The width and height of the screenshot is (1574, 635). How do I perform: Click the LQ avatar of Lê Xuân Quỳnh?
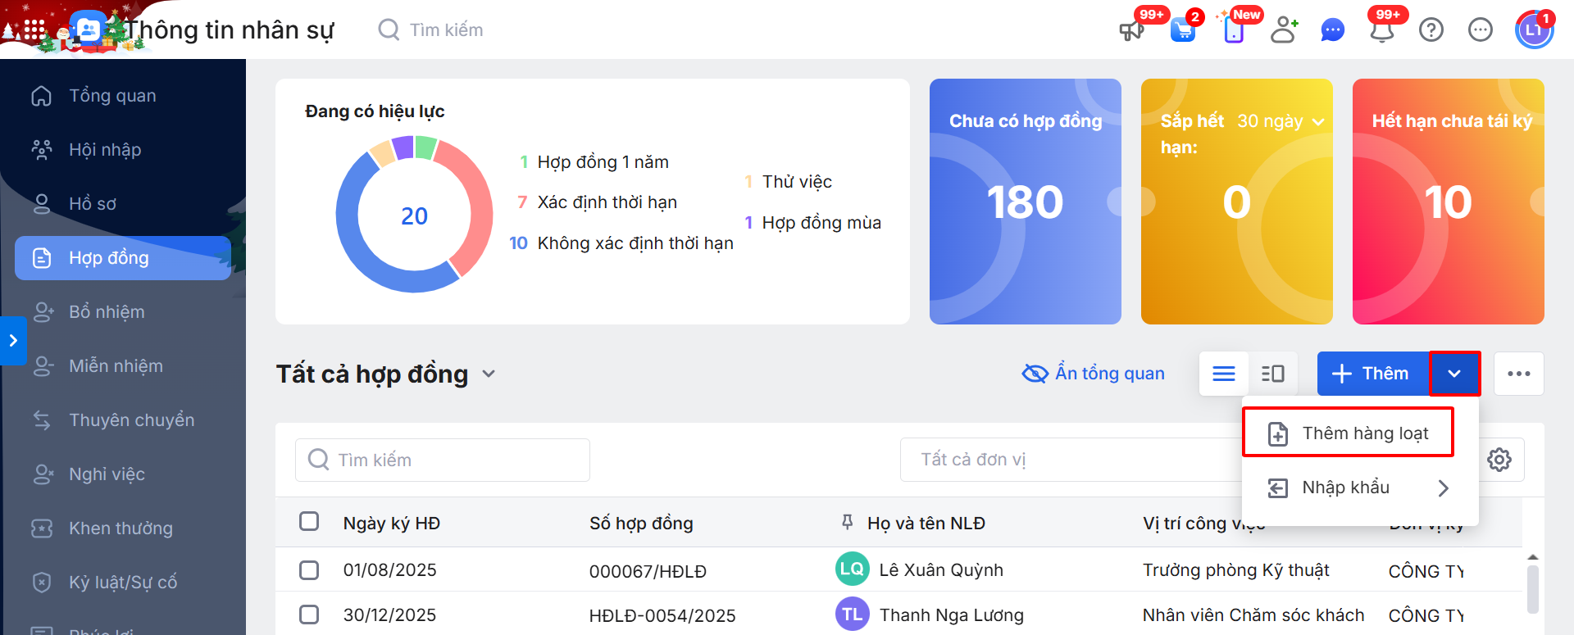(852, 569)
